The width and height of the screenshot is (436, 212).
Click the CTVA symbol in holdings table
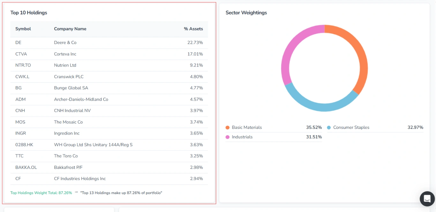21,54
